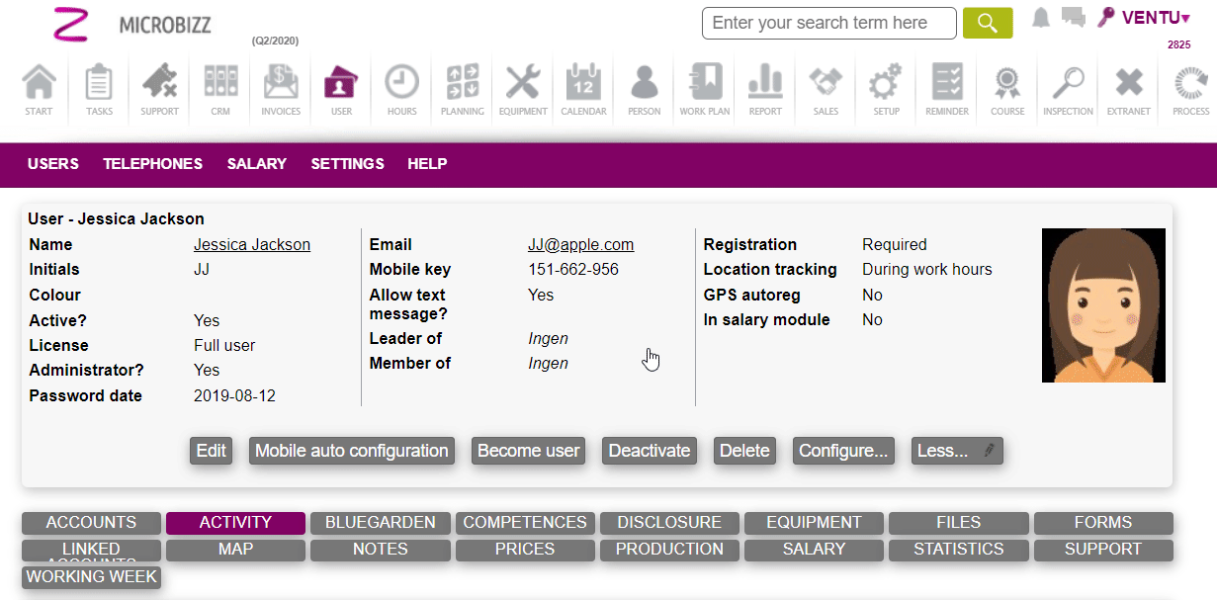Collapse details with the Less... button
The height and width of the screenshot is (600, 1217).
956,451
